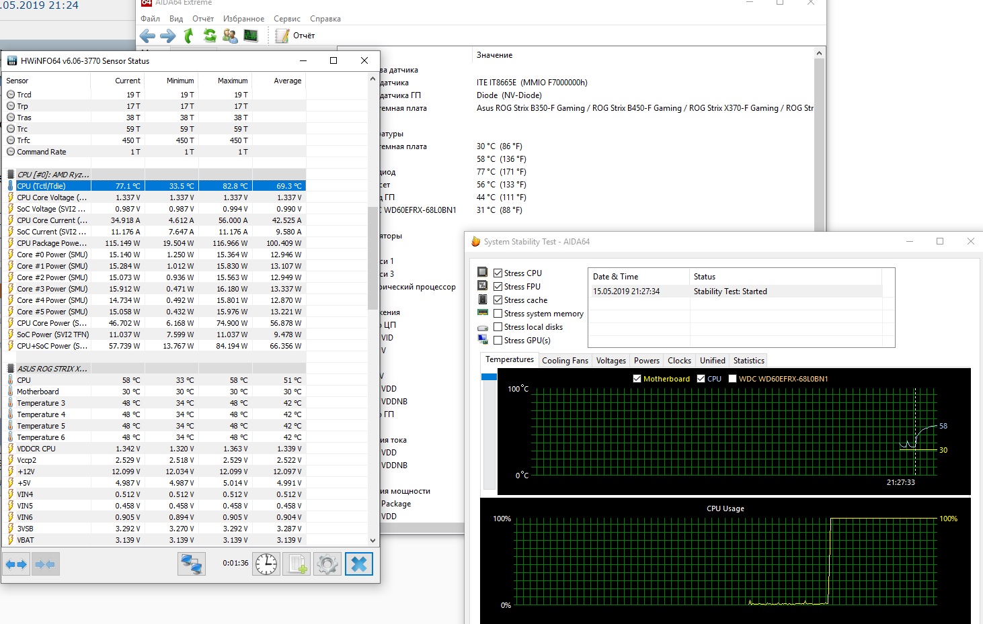The height and width of the screenshot is (624, 983).
Task: Open the Сервис menu
Action: 287,19
